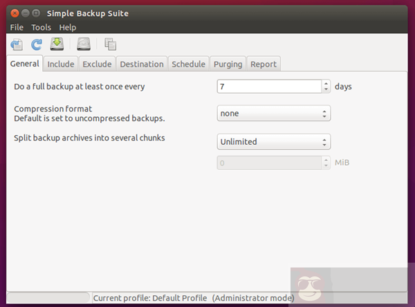
Task: Click the profiles (stacked documents) toolbar icon
Action: point(110,44)
